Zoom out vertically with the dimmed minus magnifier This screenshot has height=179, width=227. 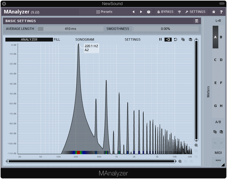click(x=196, y=151)
